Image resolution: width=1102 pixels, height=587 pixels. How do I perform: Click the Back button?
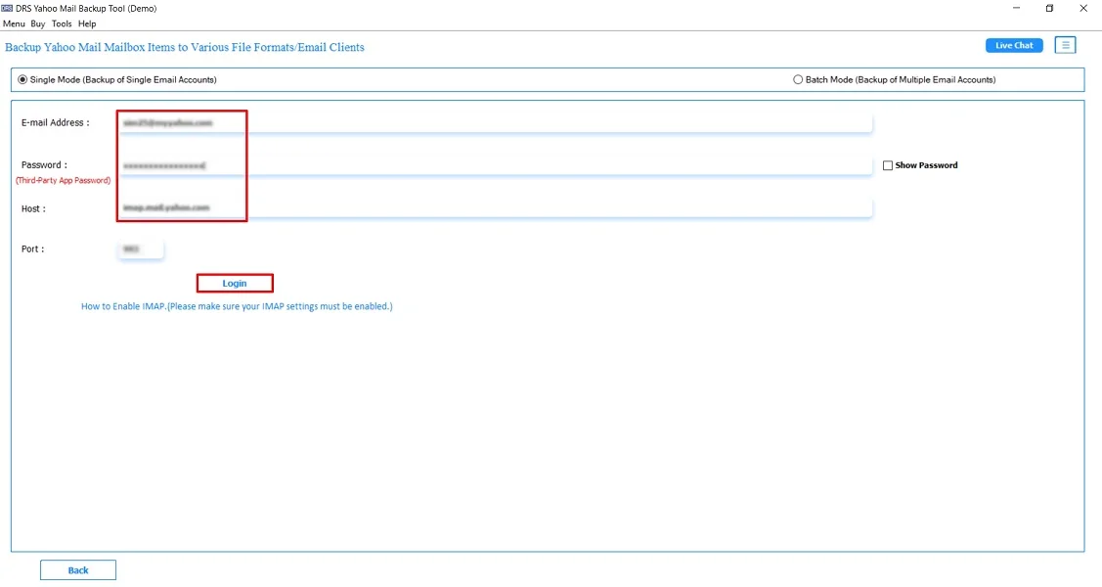pos(77,568)
